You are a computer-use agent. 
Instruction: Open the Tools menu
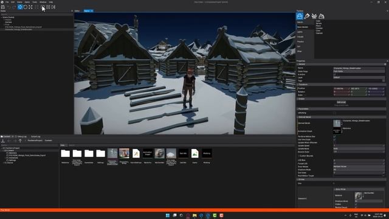pos(35,2)
